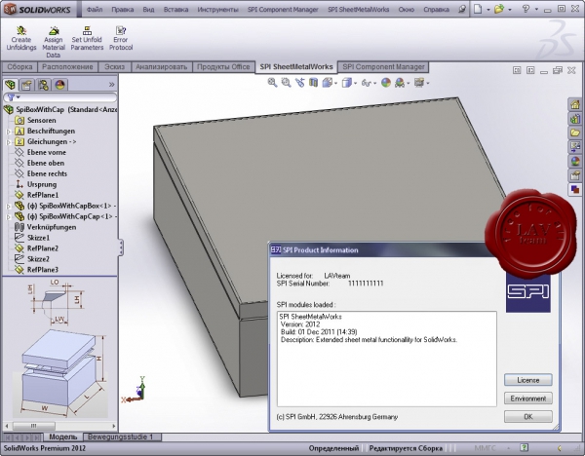Select the Bewegungsstudie 1 tab
Viewport: 585px width, 456px height.
click(122, 437)
